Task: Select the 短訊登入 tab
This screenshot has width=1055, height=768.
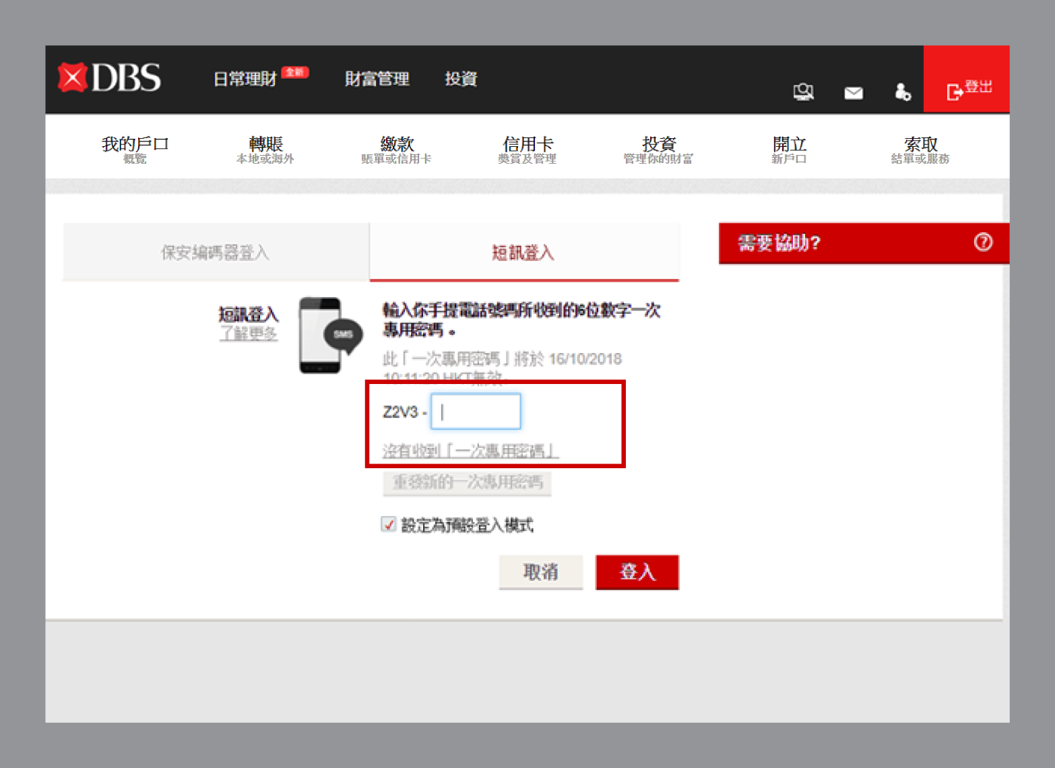Action: click(523, 253)
